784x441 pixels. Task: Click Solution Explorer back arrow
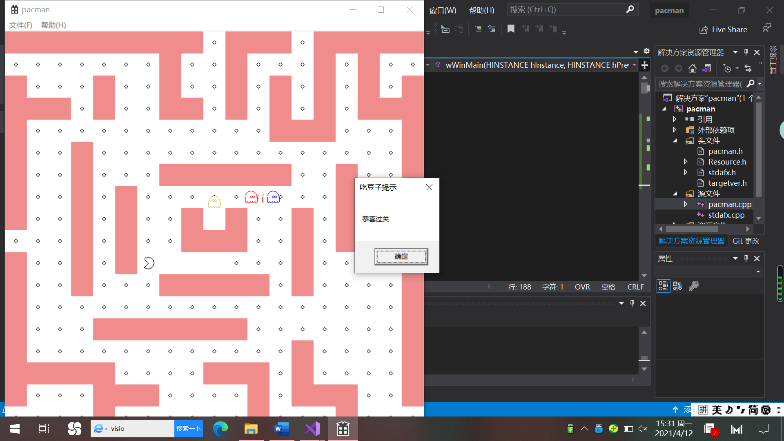pos(665,68)
